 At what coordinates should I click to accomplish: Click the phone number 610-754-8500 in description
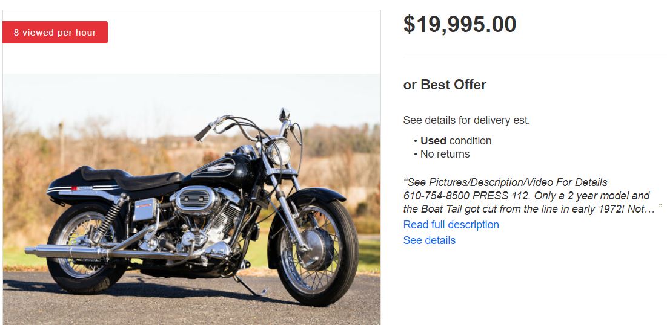click(434, 196)
